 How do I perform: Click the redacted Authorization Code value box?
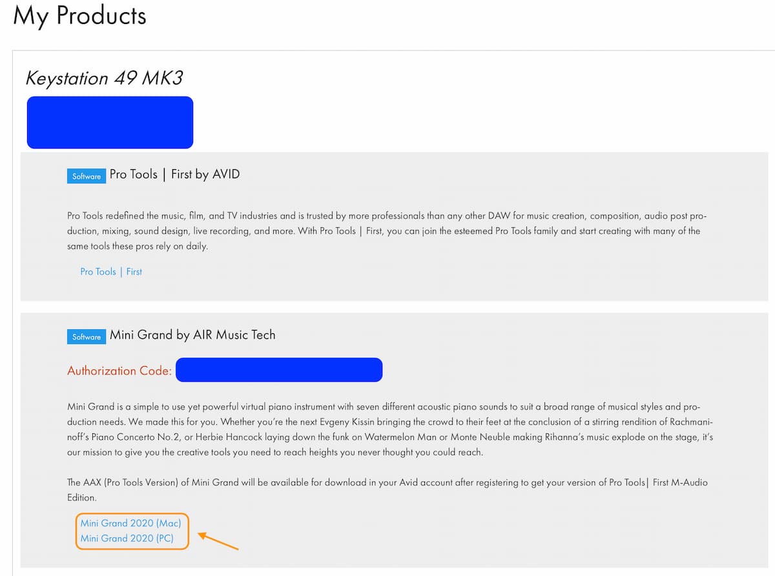coord(279,370)
